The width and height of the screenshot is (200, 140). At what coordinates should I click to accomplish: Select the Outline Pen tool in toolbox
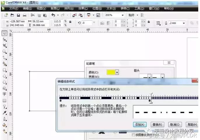[5, 119]
